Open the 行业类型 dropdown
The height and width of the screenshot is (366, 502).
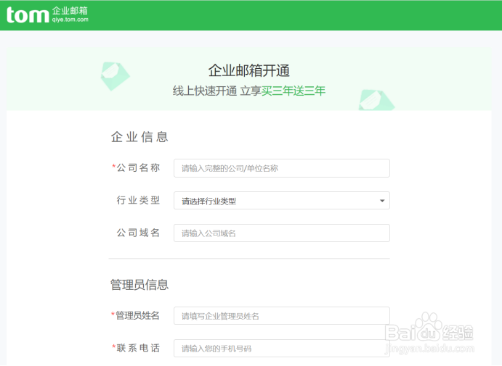282,201
